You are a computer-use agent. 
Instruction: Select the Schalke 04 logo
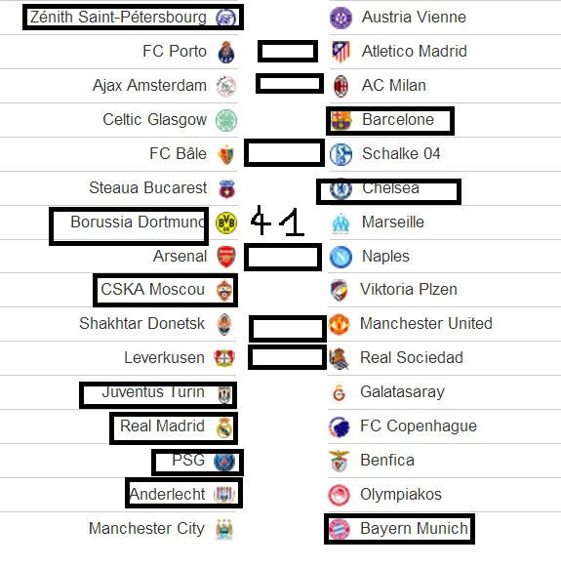click(x=341, y=154)
